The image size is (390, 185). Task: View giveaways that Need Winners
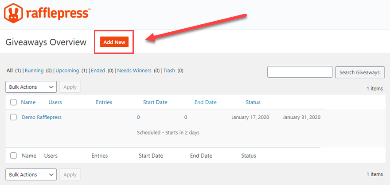(134, 71)
